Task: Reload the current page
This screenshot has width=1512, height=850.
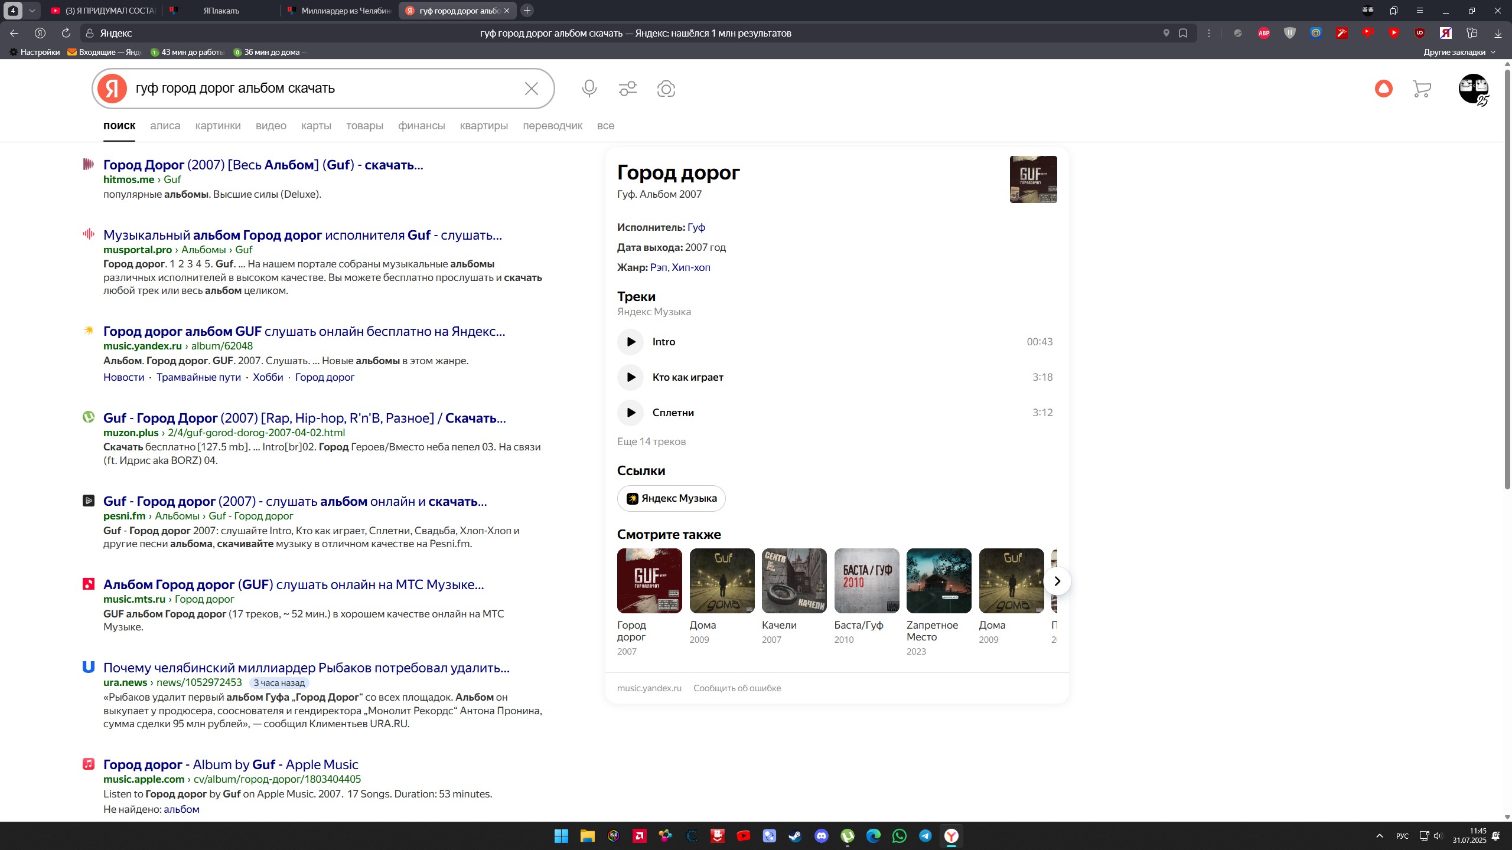Action: pos(66,33)
